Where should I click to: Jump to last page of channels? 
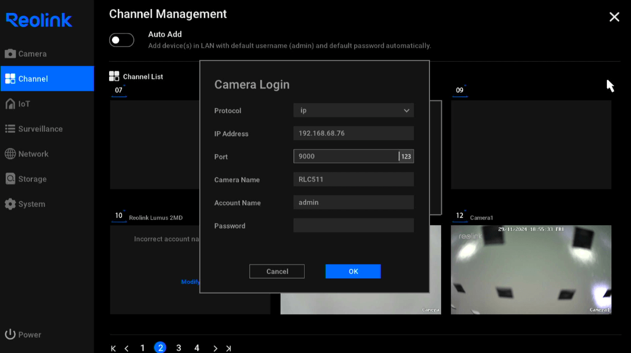(x=228, y=348)
